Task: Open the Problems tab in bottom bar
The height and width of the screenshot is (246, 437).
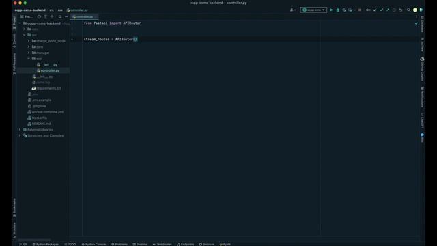Action: [x=119, y=244]
